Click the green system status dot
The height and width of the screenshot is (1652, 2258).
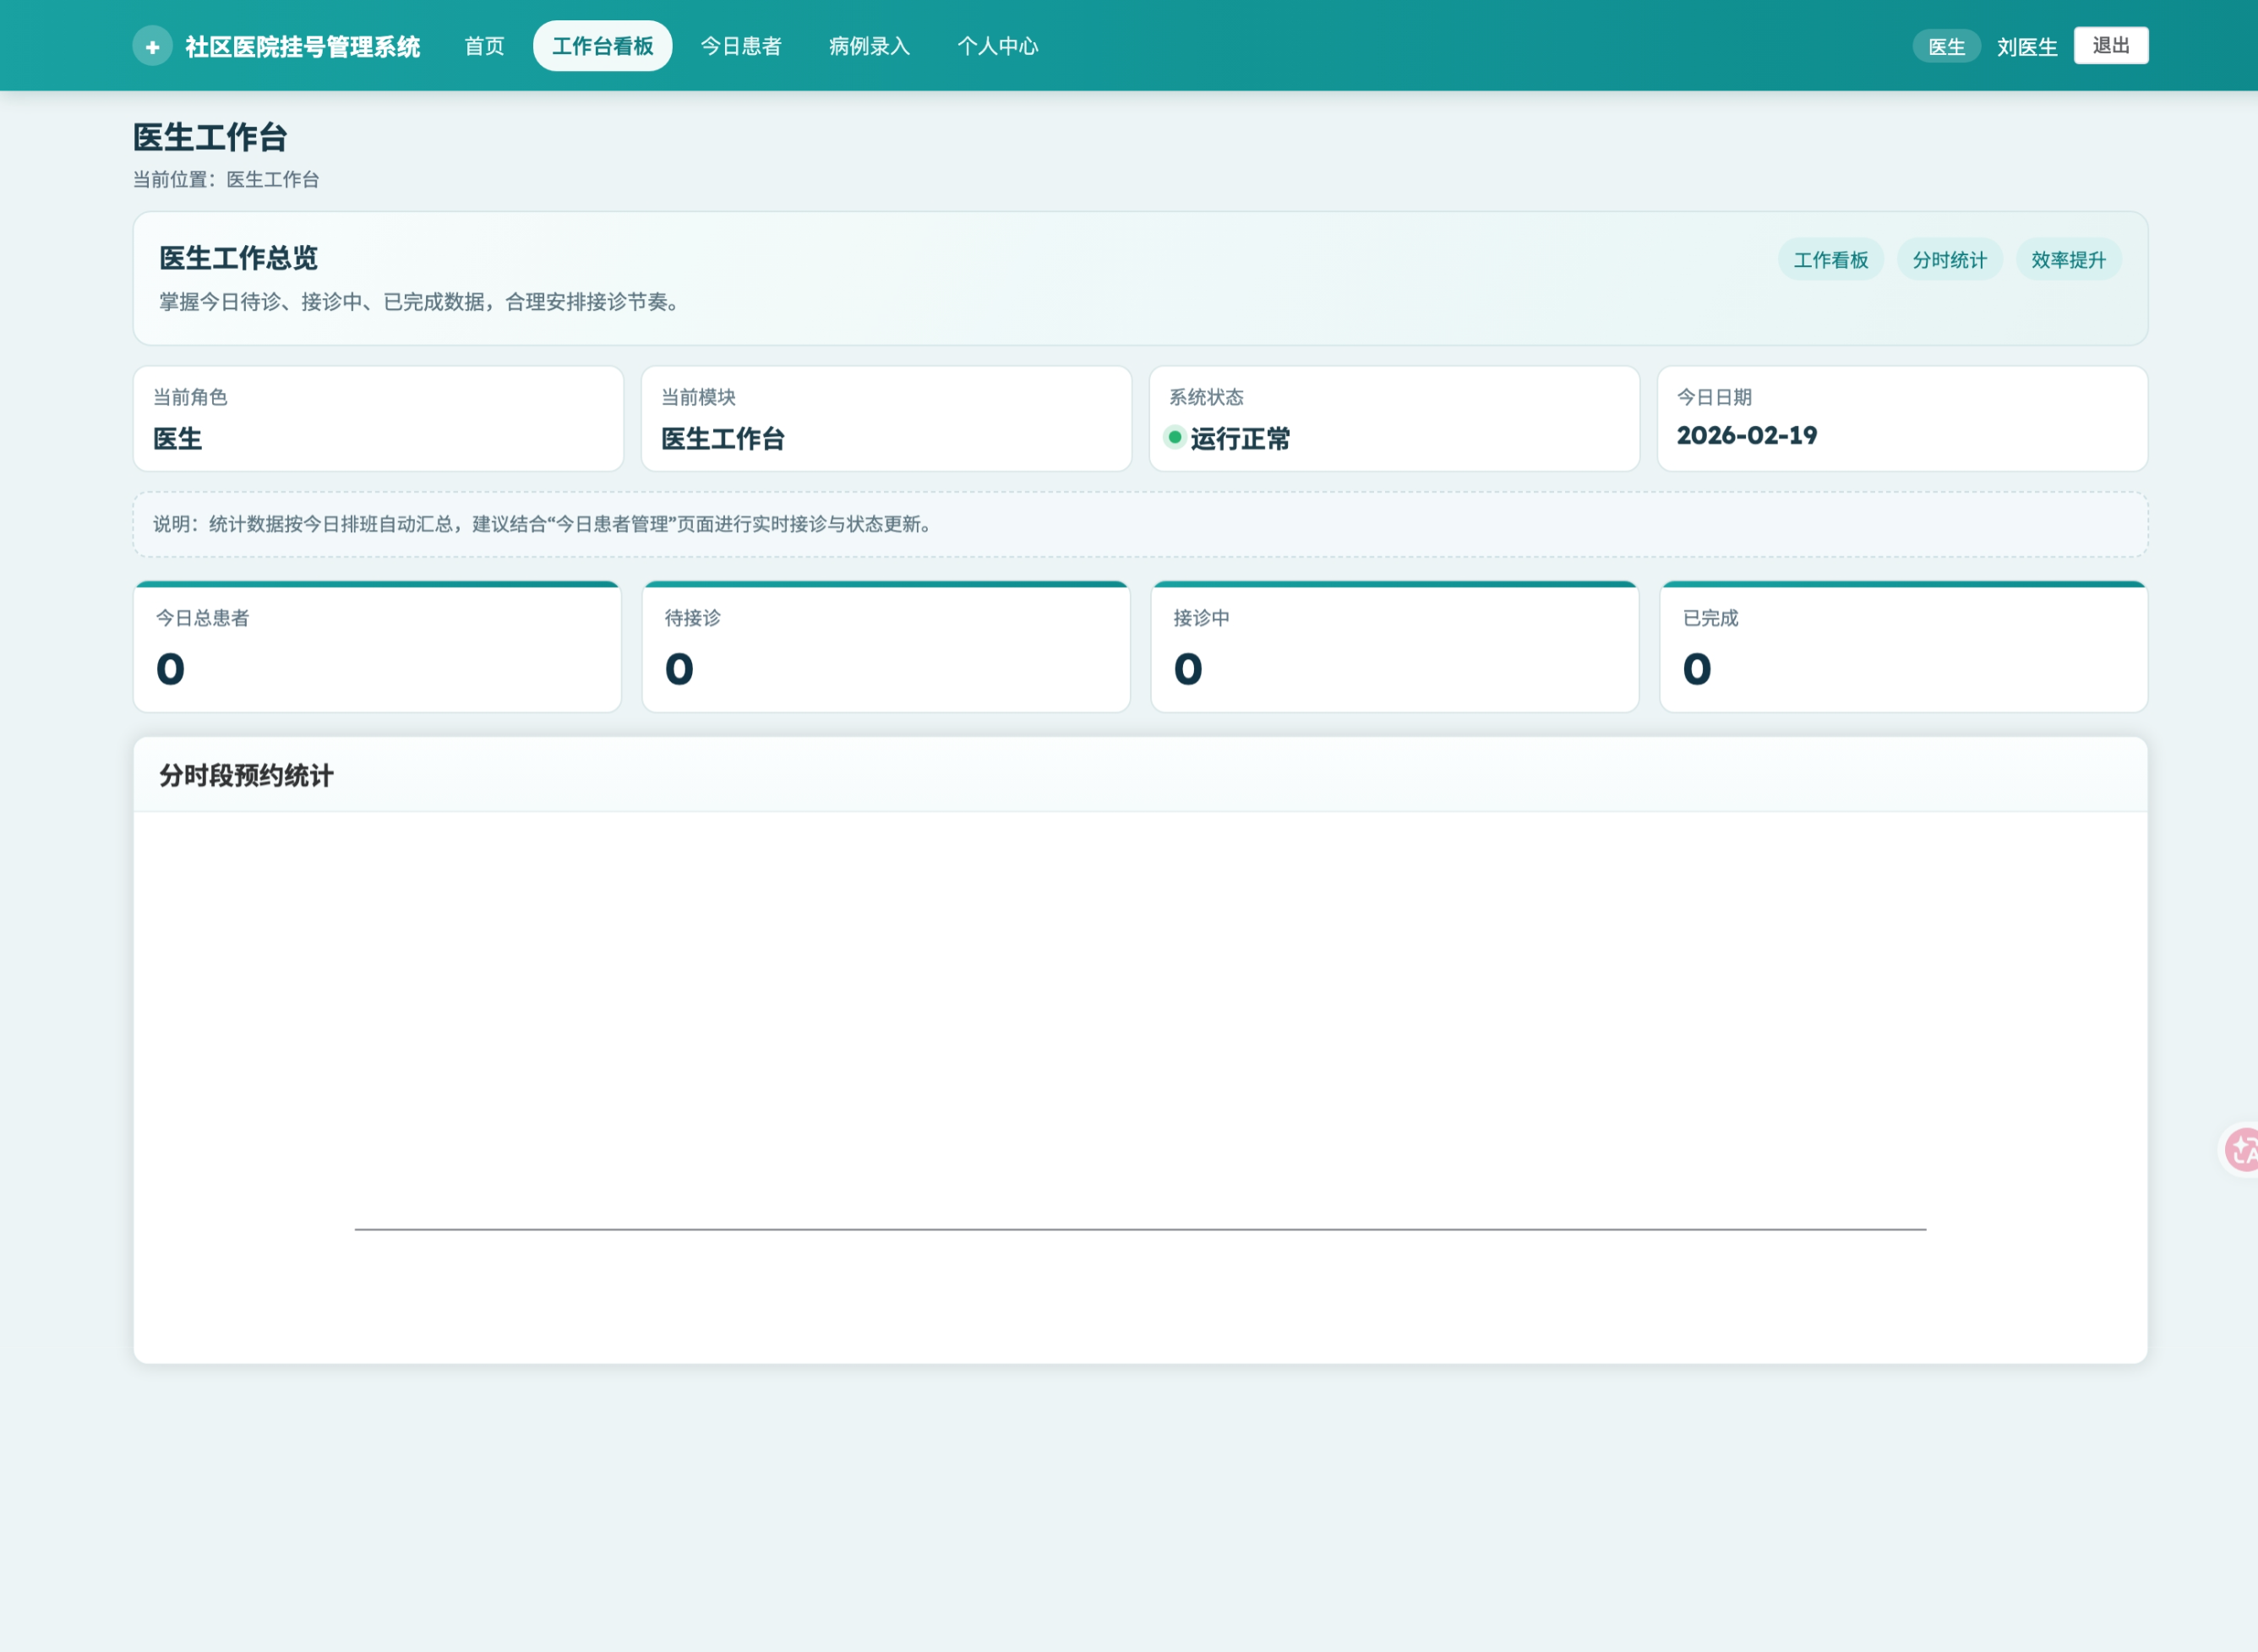coord(1175,437)
